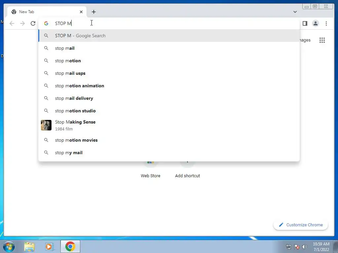This screenshot has height=253, width=338.
Task: Choose the 'stop motion' suggestion
Action: click(169, 61)
